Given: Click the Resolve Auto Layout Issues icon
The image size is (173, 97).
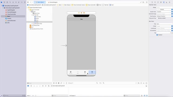Looking at the screenshot, I should click(144, 83).
